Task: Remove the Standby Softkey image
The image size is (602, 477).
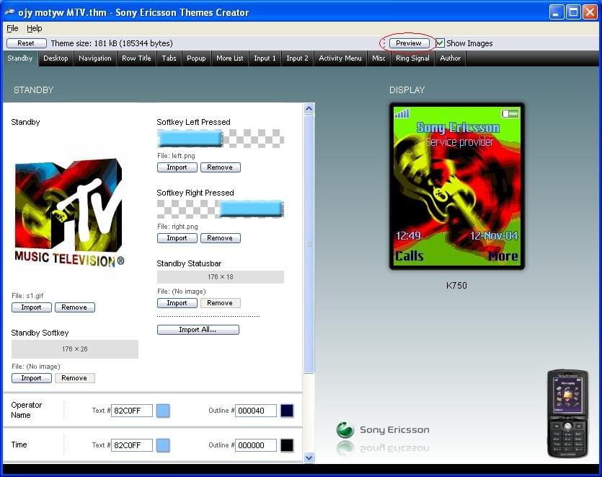Action: [x=74, y=378]
